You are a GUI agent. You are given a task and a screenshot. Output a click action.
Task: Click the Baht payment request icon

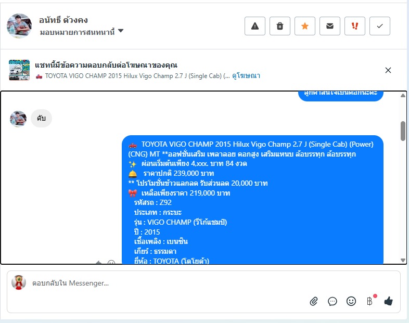click(x=370, y=301)
